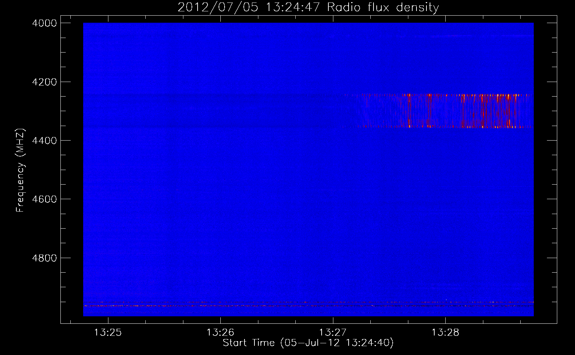This screenshot has height=355, width=575.
Task: Click the 4000 frequency tick label
Action: (x=44, y=23)
